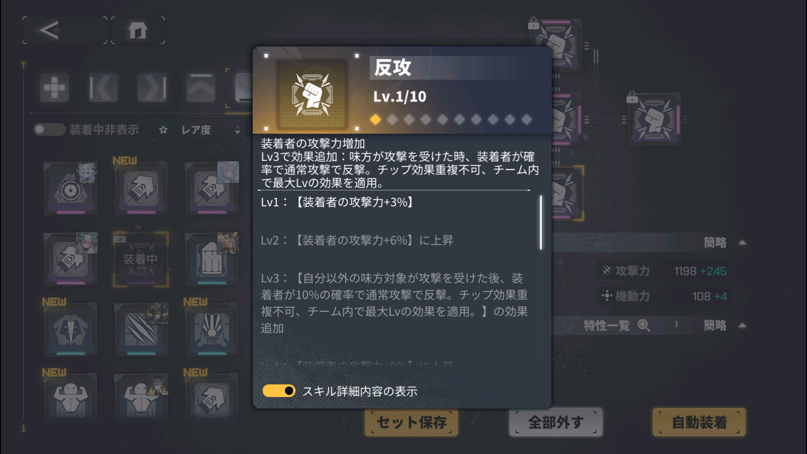Click the 反攻 fist skill icon
The image size is (807, 454).
[312, 94]
